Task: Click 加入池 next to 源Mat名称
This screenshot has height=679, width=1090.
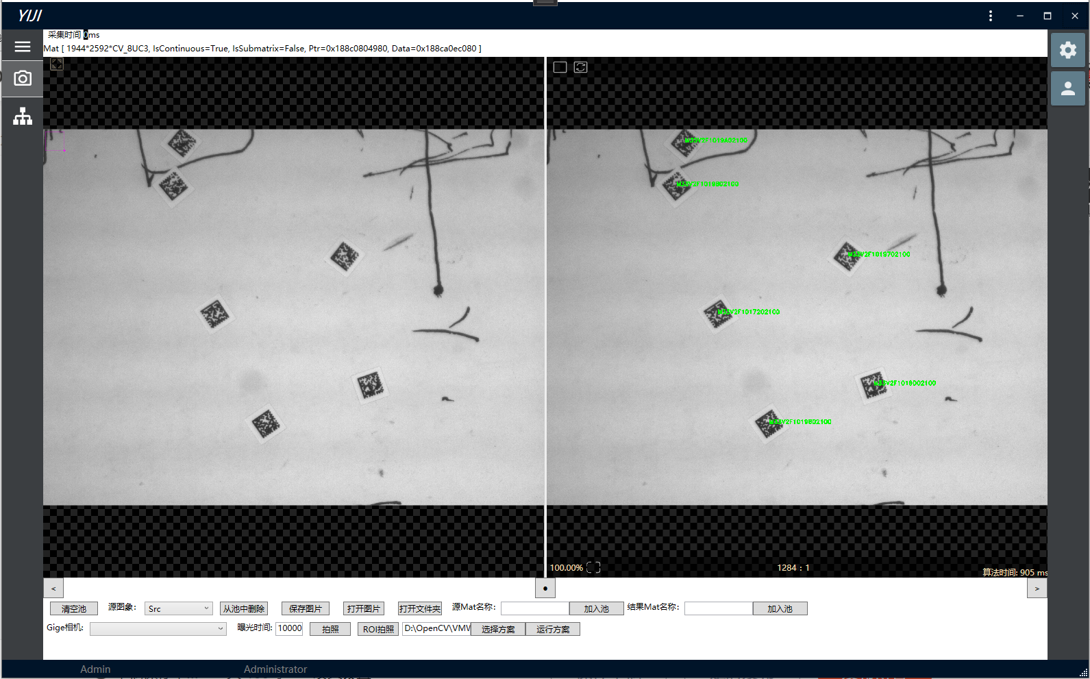Action: 596,608
